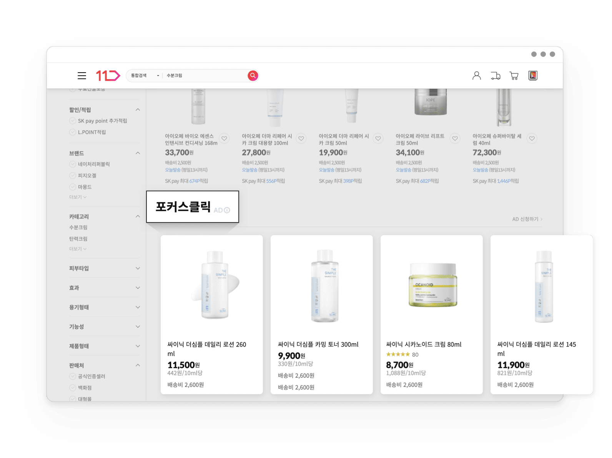Go to the 11st logo home

pos(108,76)
